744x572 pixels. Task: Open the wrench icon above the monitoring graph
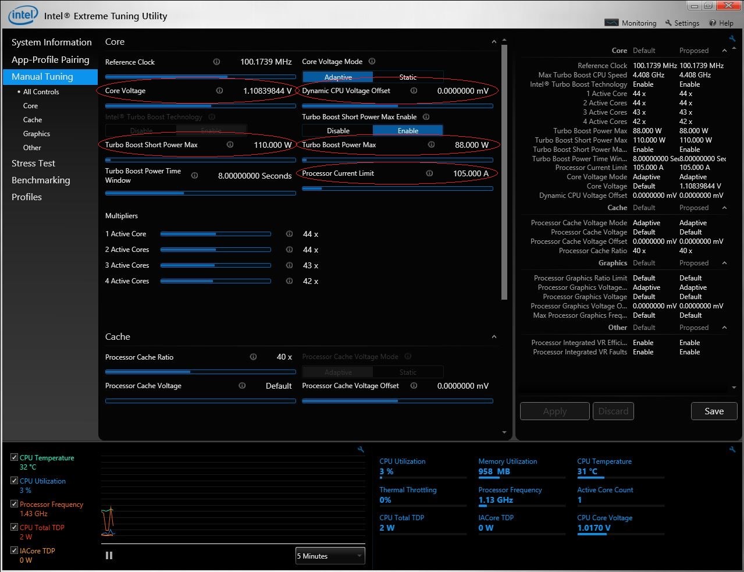tap(361, 449)
